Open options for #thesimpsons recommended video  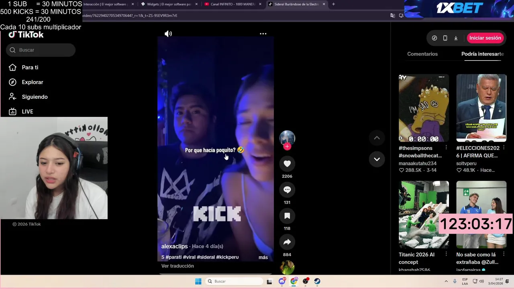click(x=446, y=148)
